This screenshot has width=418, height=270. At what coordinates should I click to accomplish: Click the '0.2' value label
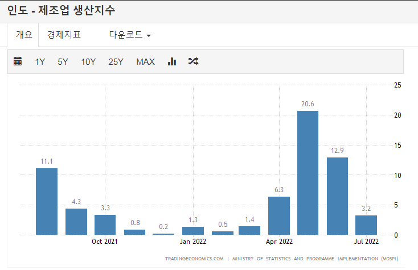[x=163, y=227]
